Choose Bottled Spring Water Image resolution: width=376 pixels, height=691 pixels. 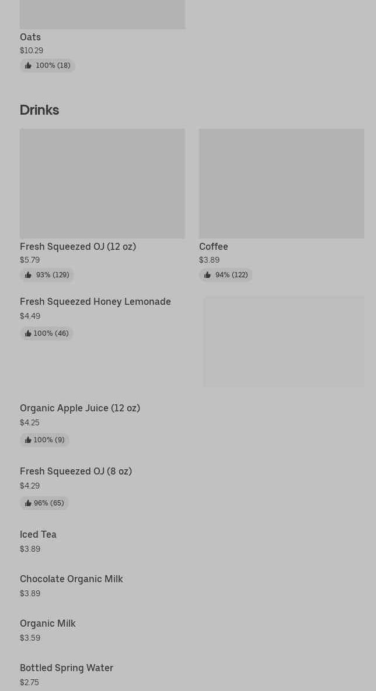click(x=67, y=668)
